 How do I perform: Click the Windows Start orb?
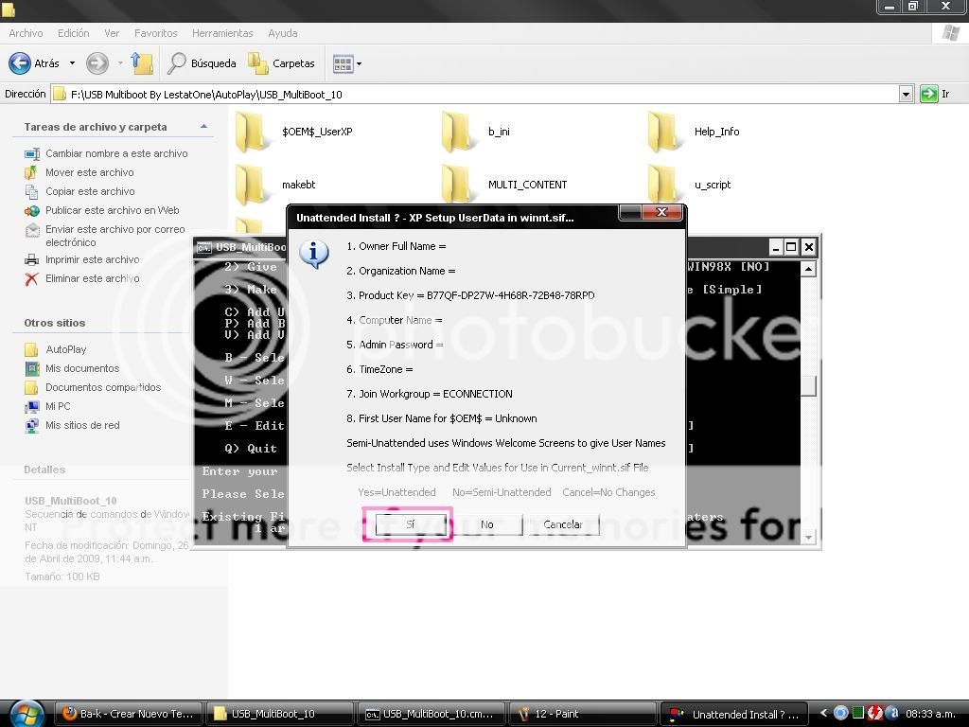[x=26, y=715]
